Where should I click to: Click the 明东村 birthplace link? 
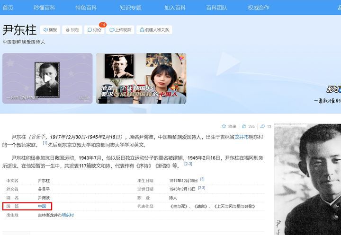[x=68, y=215]
